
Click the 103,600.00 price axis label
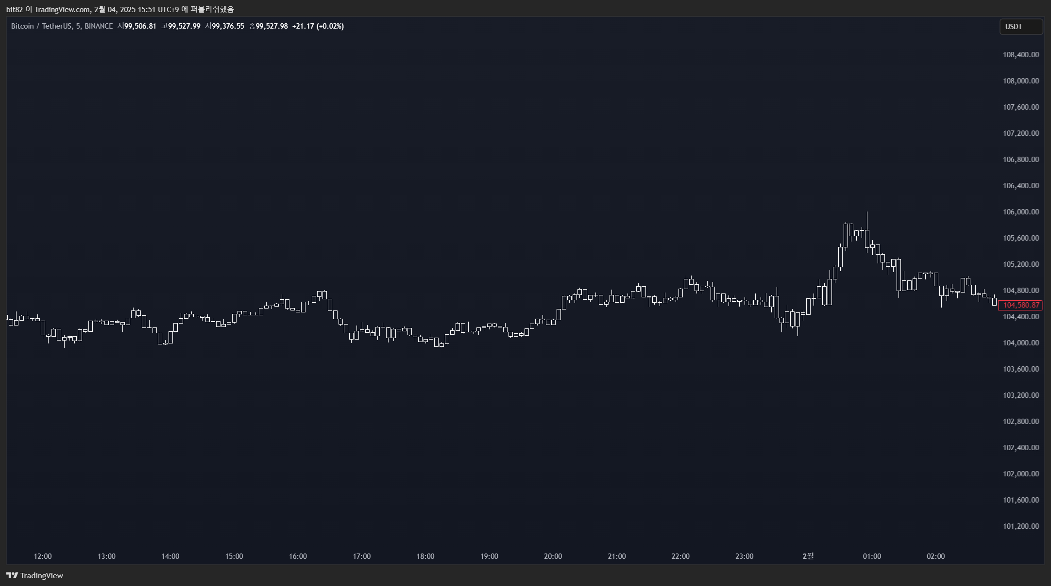pyautogui.click(x=1021, y=369)
